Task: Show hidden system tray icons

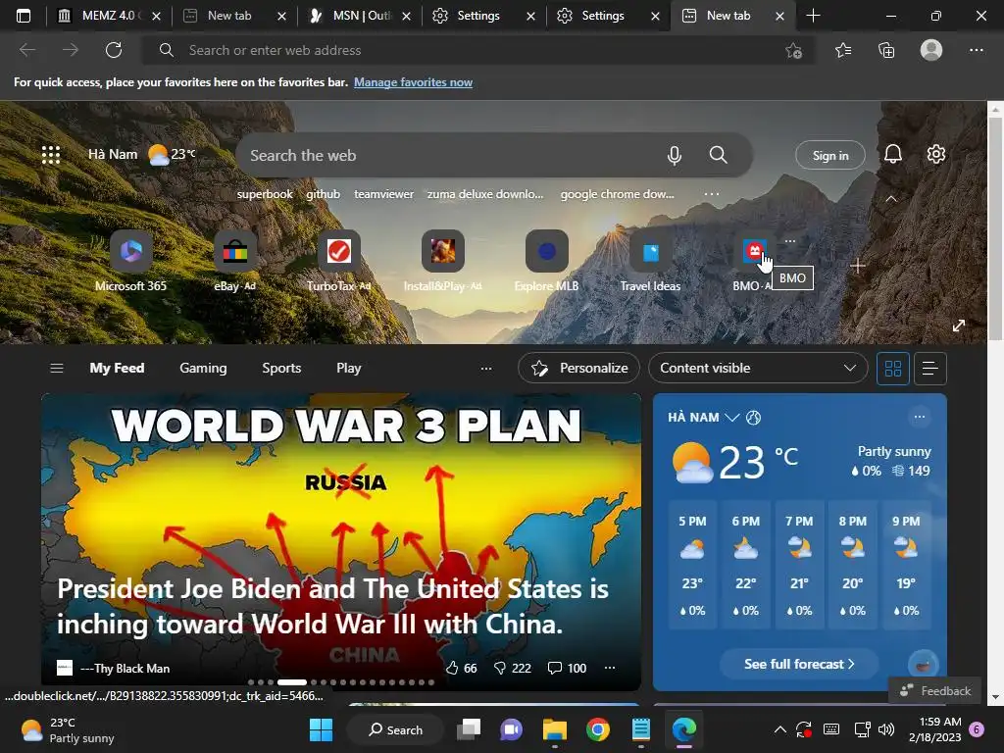Action: (x=779, y=729)
